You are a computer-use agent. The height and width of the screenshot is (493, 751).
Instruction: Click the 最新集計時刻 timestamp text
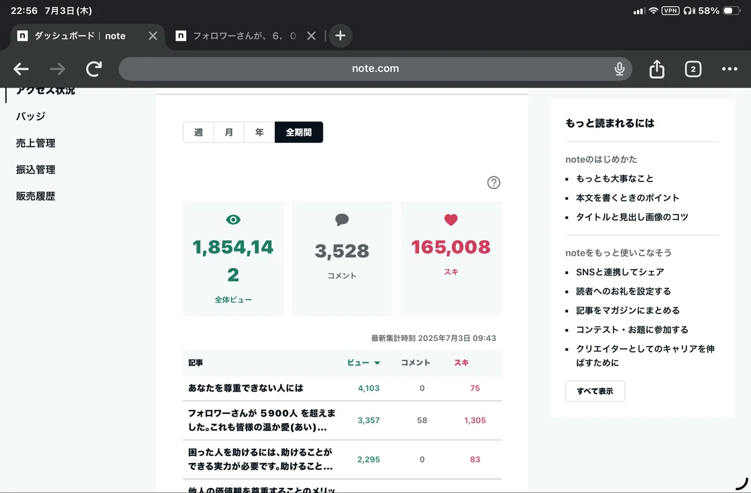pos(434,338)
